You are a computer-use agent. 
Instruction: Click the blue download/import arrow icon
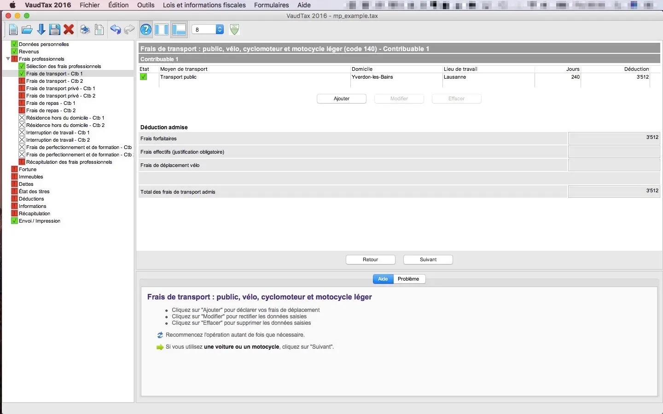coord(41,30)
